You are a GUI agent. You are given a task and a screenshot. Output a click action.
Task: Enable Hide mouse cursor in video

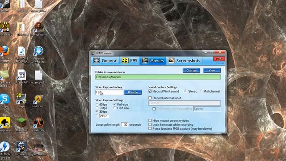tap(150, 120)
